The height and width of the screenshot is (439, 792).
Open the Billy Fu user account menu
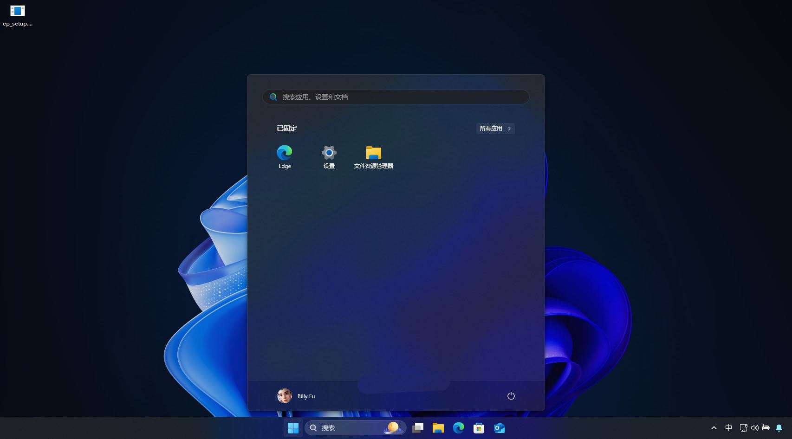pyautogui.click(x=296, y=396)
